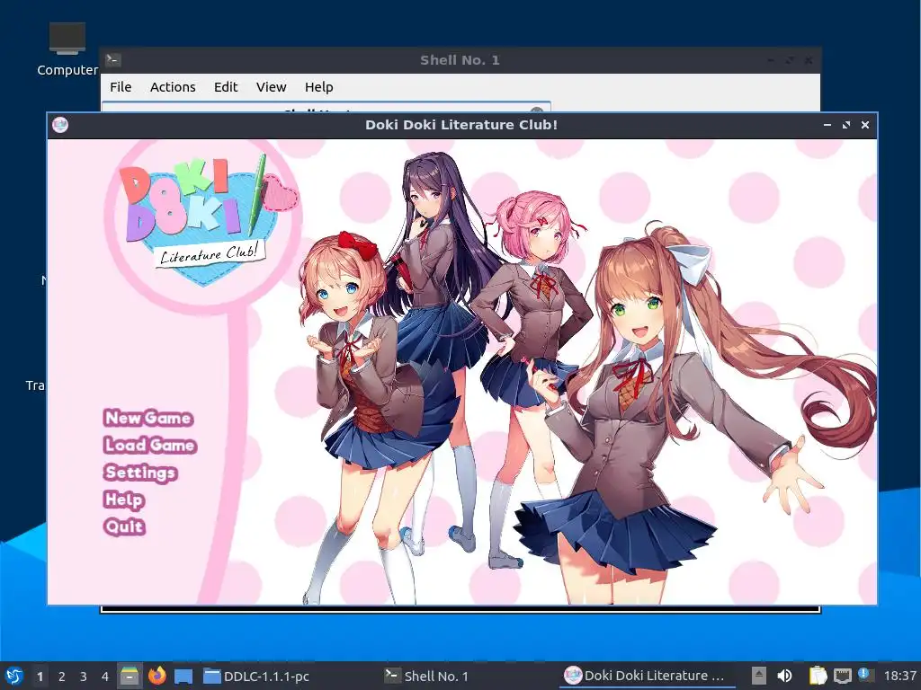
Task: Open the application start menu
Action: 13,676
